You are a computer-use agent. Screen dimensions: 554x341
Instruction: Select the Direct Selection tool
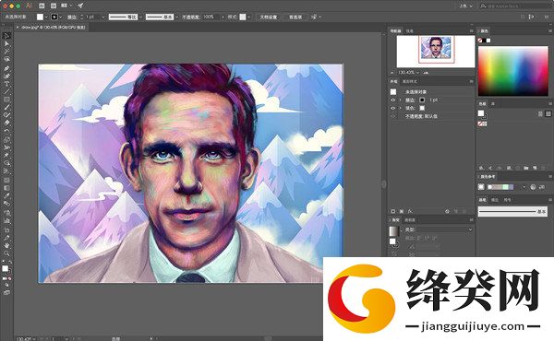tap(6, 43)
